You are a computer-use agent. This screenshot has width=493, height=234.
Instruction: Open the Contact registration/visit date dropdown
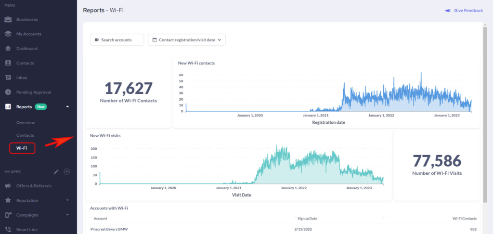[187, 40]
